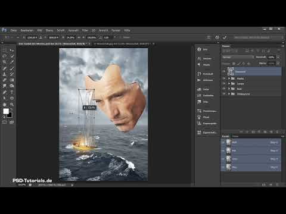This screenshot has height=214, width=286.
Task: Toggle RGB channel visibility
Action: 223,142
